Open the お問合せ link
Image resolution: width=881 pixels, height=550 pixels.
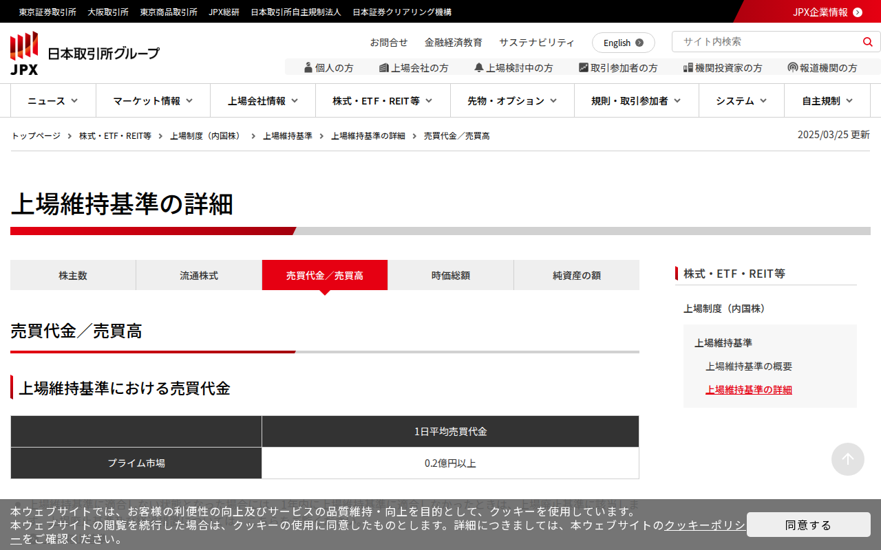click(389, 42)
